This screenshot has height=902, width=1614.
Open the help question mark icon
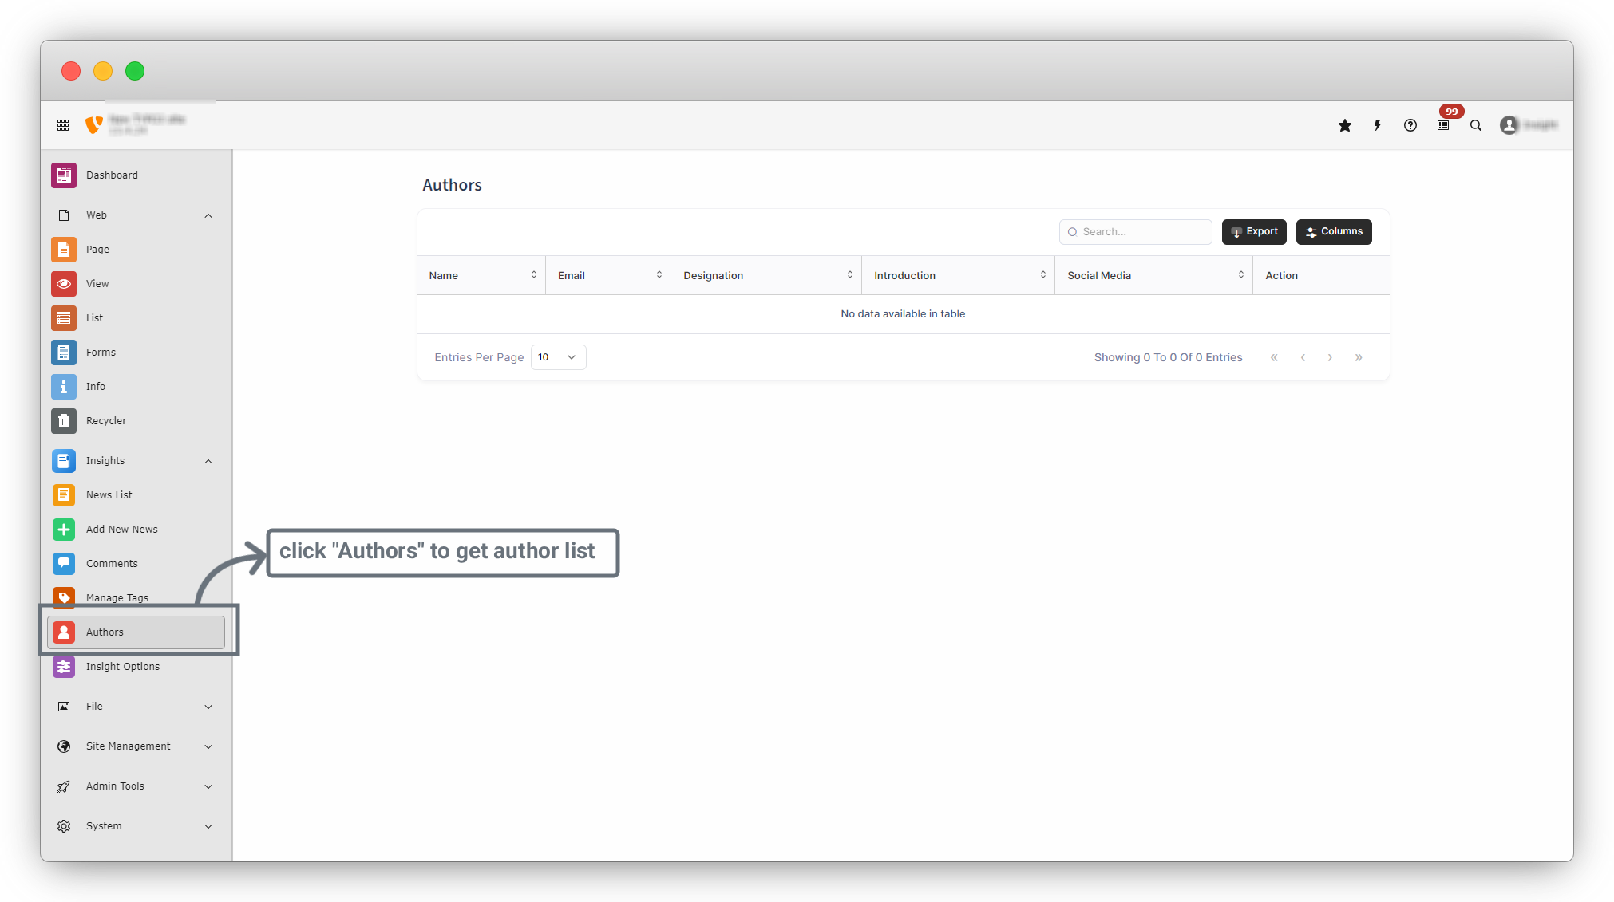point(1410,125)
